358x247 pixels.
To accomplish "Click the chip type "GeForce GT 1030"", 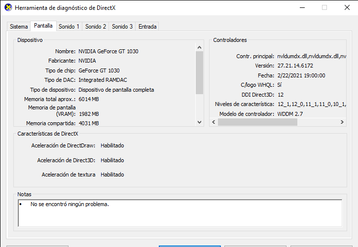I will [x=99, y=71].
